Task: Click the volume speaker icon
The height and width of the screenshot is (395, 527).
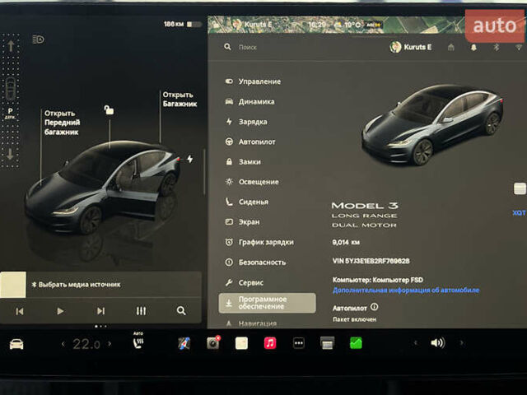Action: coord(437,343)
